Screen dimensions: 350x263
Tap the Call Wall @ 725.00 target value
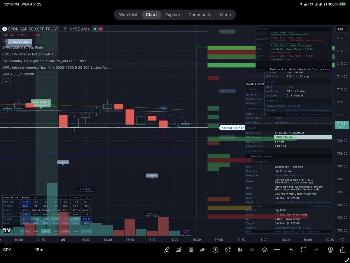coord(287,223)
